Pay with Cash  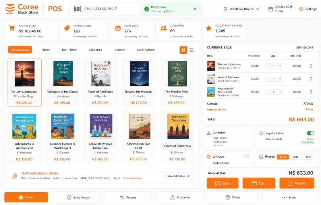pos(223,183)
